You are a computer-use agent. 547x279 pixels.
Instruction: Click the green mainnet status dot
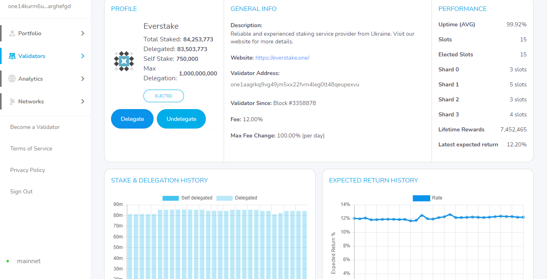(x=8, y=261)
